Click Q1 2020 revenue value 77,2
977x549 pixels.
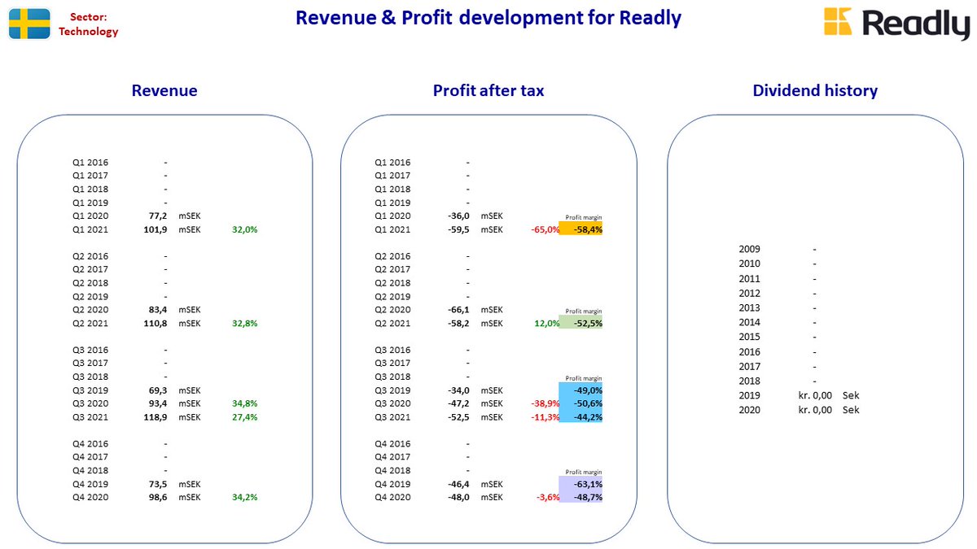tap(157, 216)
